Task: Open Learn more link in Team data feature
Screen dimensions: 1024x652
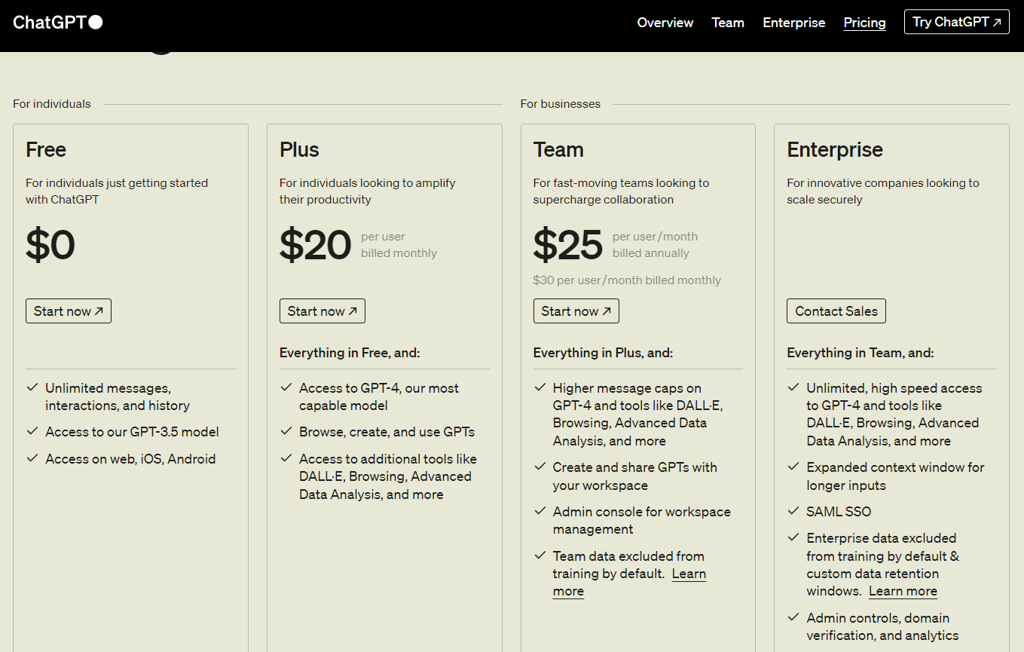Action: 689,574
